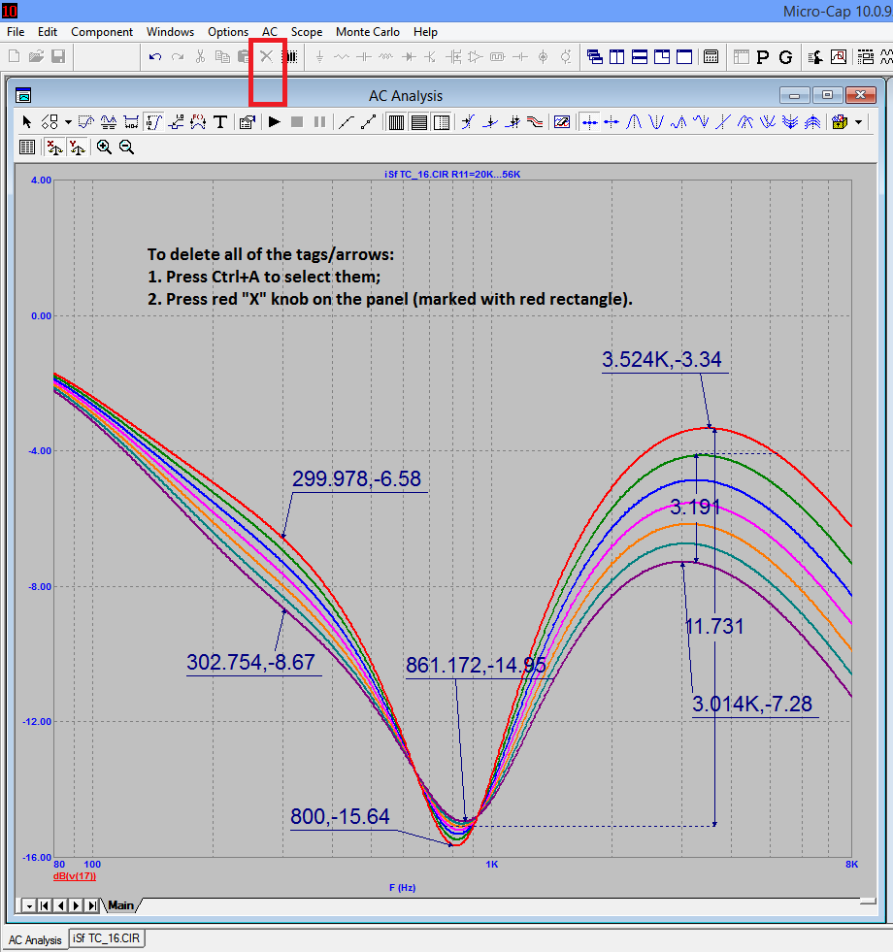Toggle the horizontal grid lines button
Image resolution: width=893 pixels, height=952 pixels.
click(x=418, y=122)
